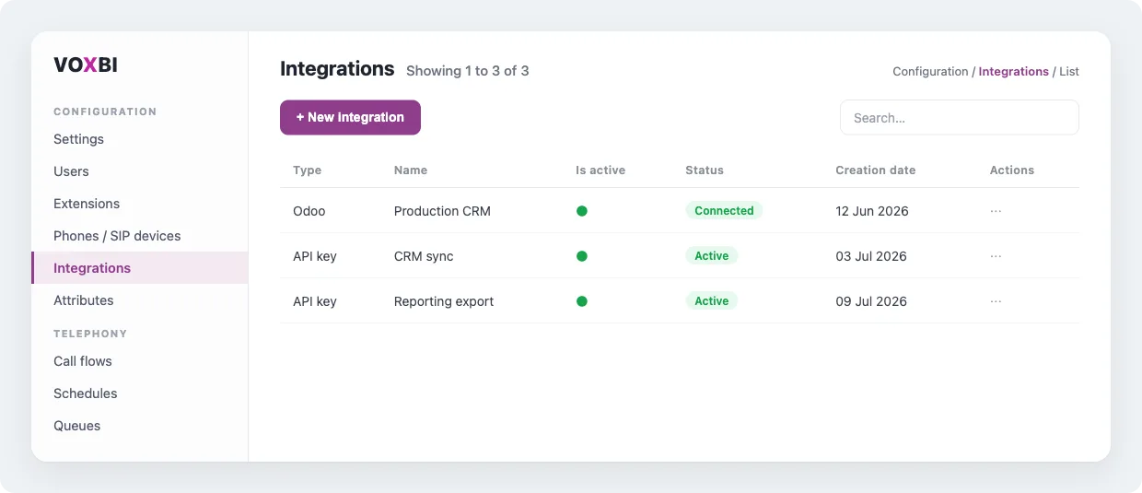The image size is (1142, 493).
Task: Click Integrations breadcrumb link
Action: pos(1013,72)
